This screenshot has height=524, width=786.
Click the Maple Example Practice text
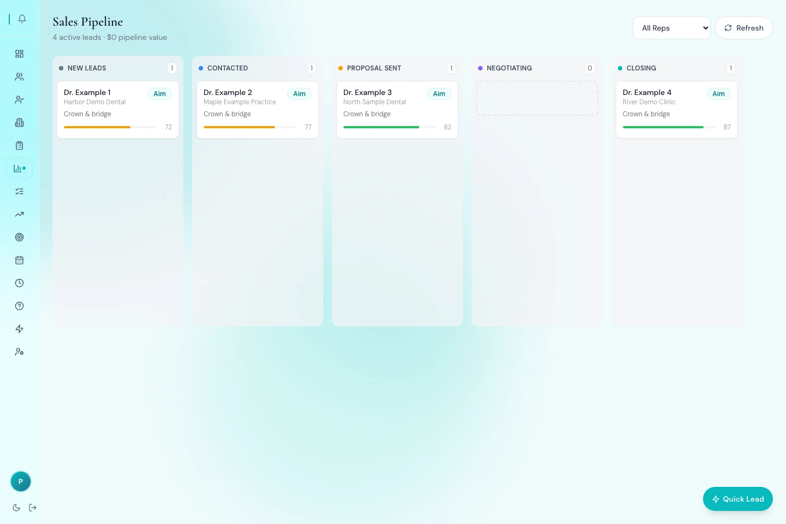point(240,102)
